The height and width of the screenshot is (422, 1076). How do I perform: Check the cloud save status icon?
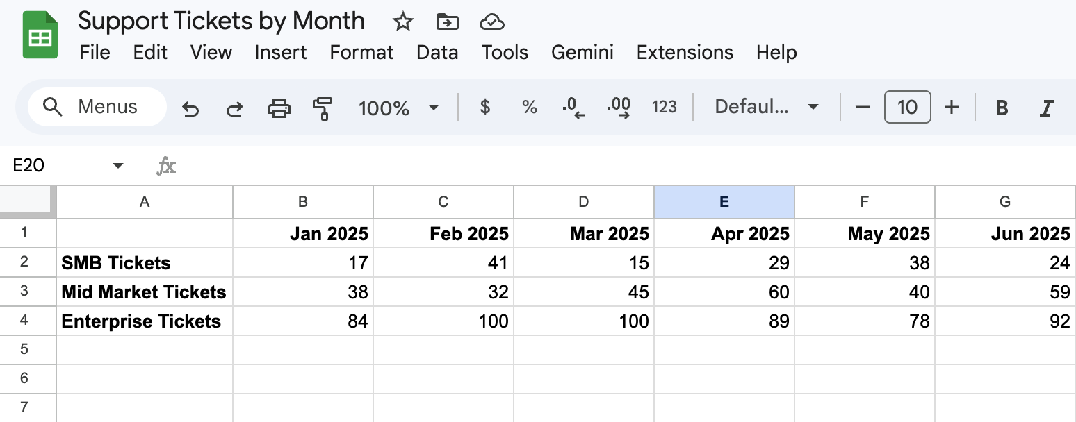coord(491,22)
